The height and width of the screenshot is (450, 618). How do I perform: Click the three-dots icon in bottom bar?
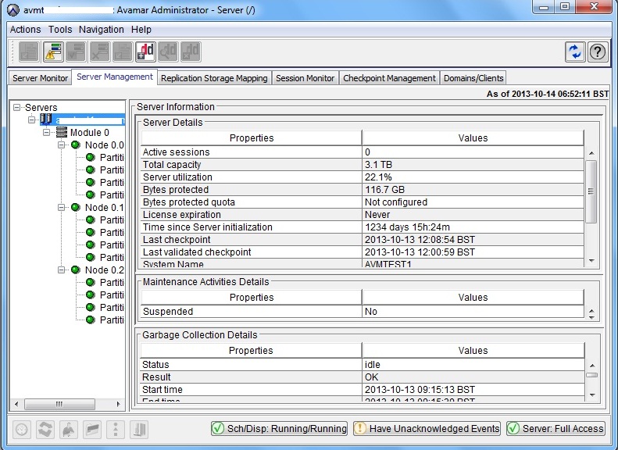pos(116,429)
